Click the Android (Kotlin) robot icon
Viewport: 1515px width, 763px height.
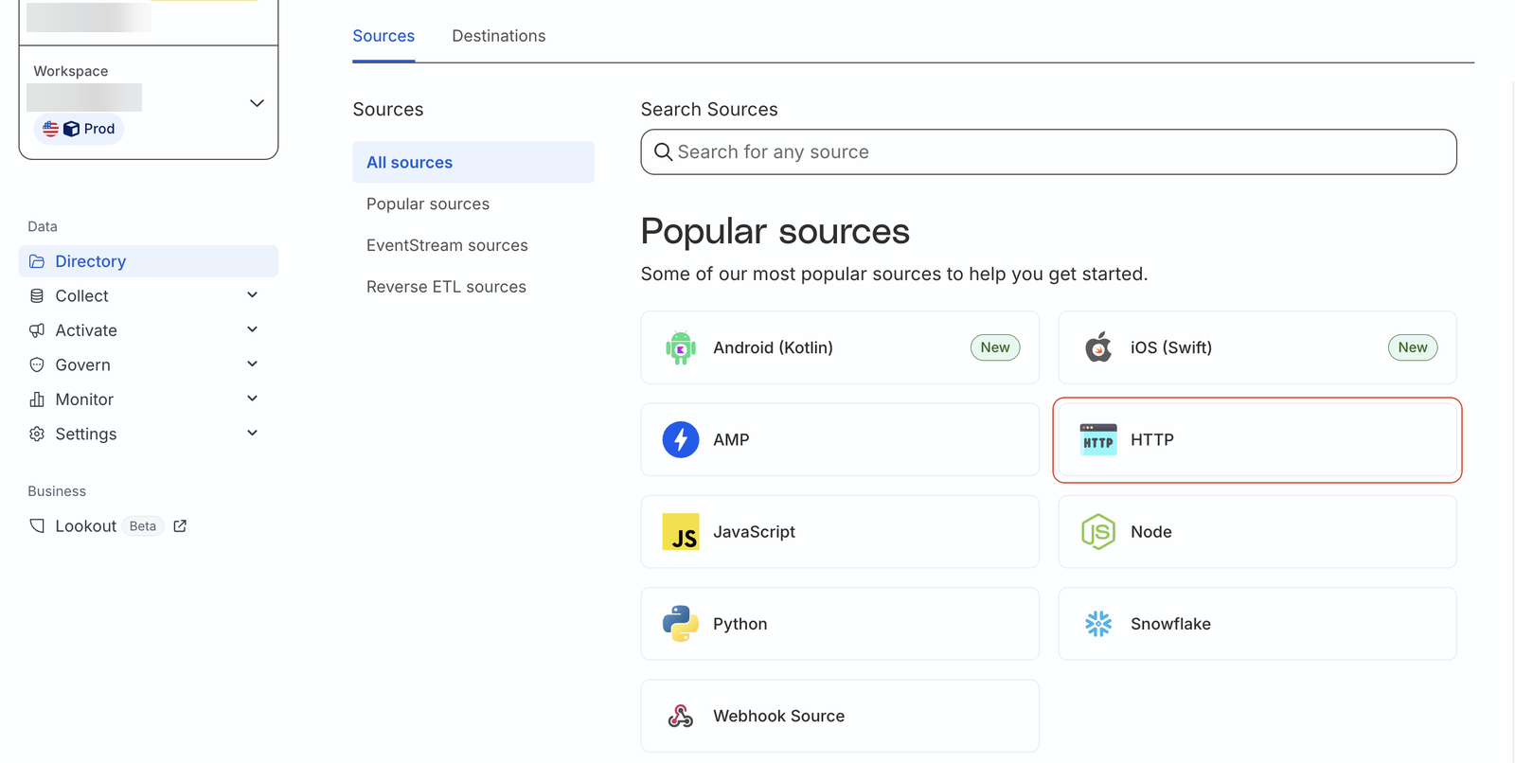(x=680, y=347)
